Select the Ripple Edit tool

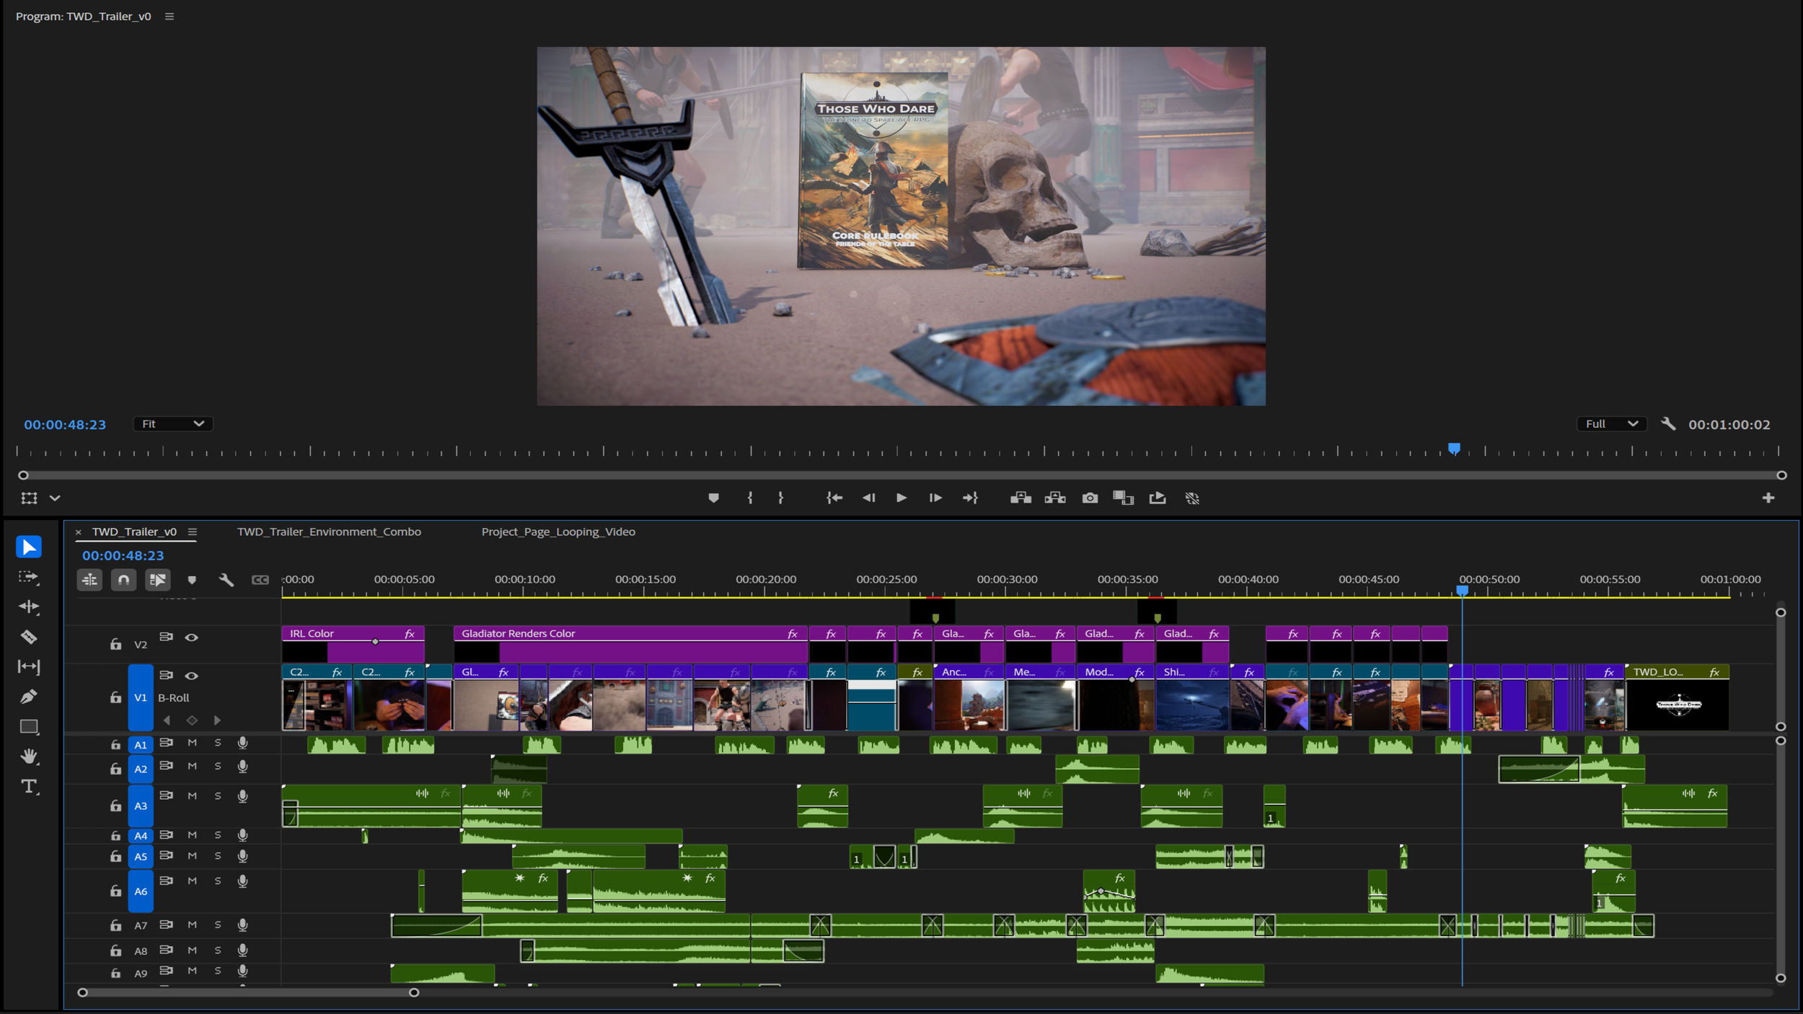click(29, 607)
